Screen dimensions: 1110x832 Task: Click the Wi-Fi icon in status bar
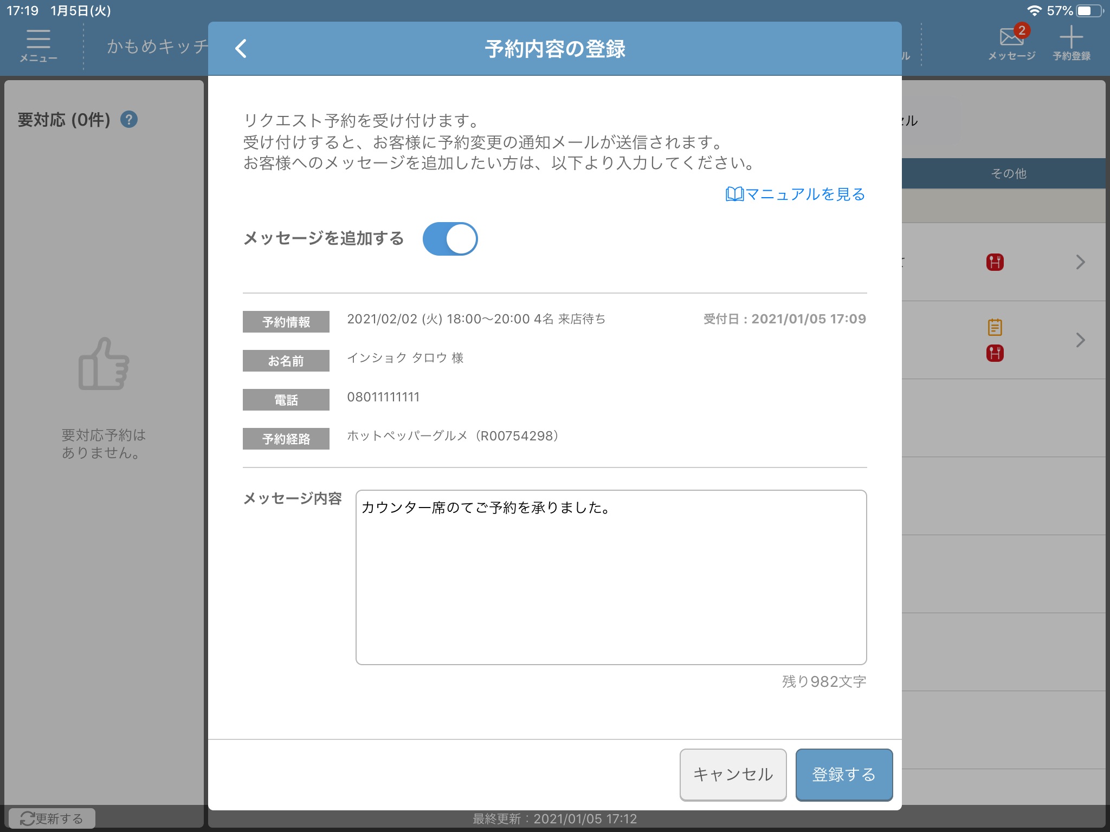[1034, 11]
